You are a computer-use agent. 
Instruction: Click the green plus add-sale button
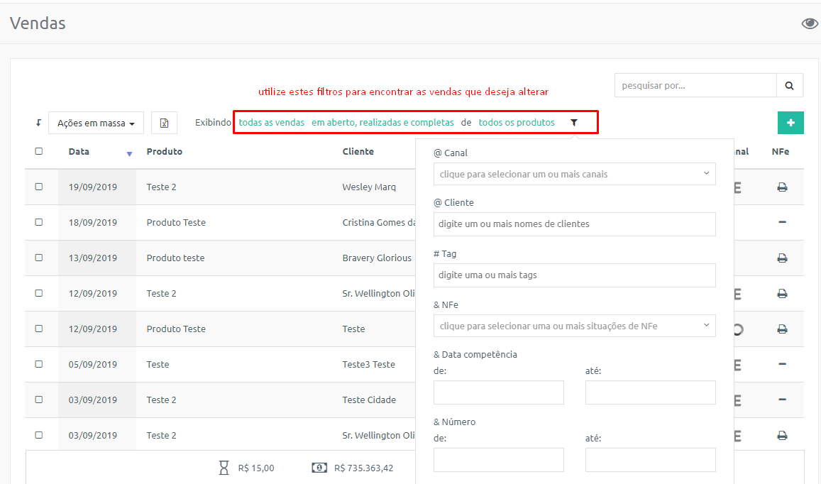pos(790,123)
